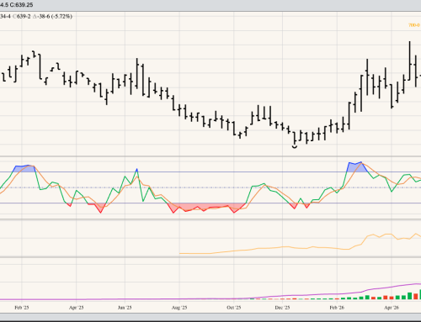Click the Oct '25 date axis label
421x322 pixels.
click(233, 308)
